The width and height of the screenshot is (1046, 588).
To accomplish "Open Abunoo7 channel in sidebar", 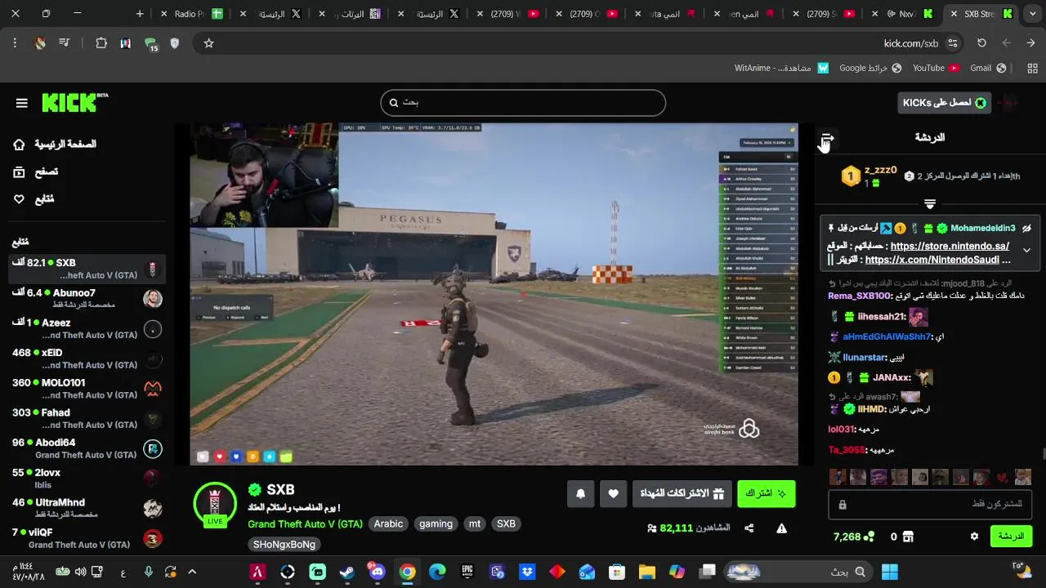I will (x=87, y=298).
